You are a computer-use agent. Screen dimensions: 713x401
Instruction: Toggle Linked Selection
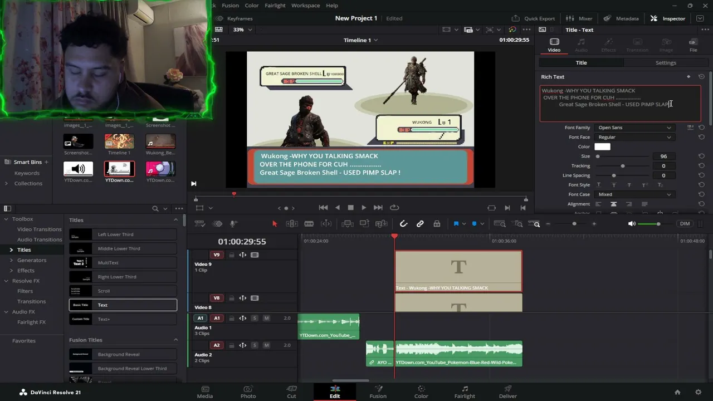point(420,224)
